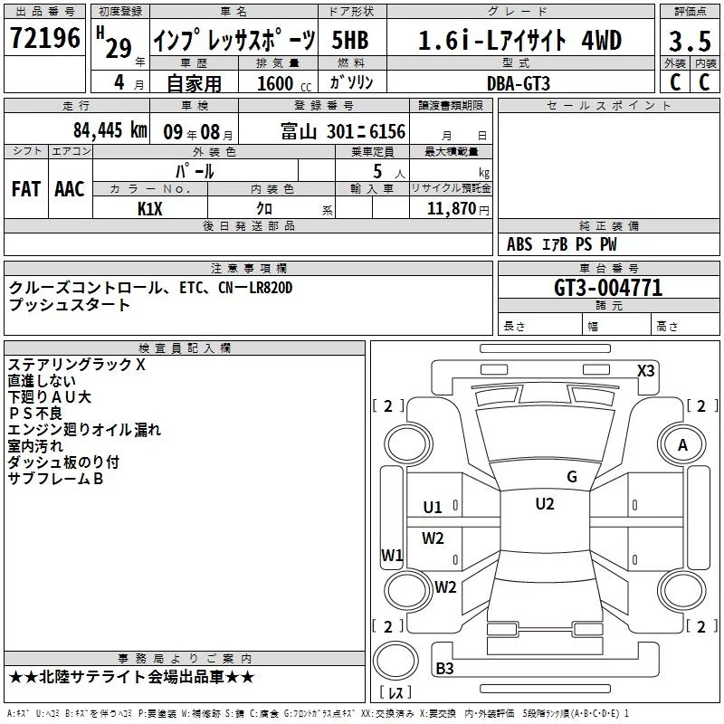Click the air conditioner code AAC
The width and height of the screenshot is (724, 724).
pos(70,189)
